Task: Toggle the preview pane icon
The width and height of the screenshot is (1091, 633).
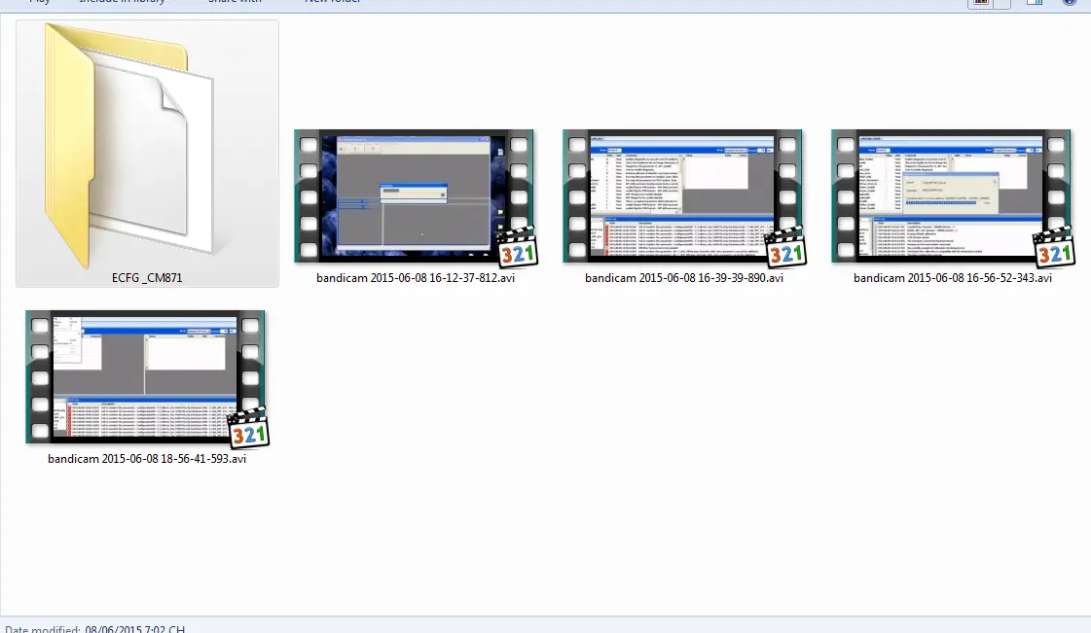Action: (x=1035, y=2)
